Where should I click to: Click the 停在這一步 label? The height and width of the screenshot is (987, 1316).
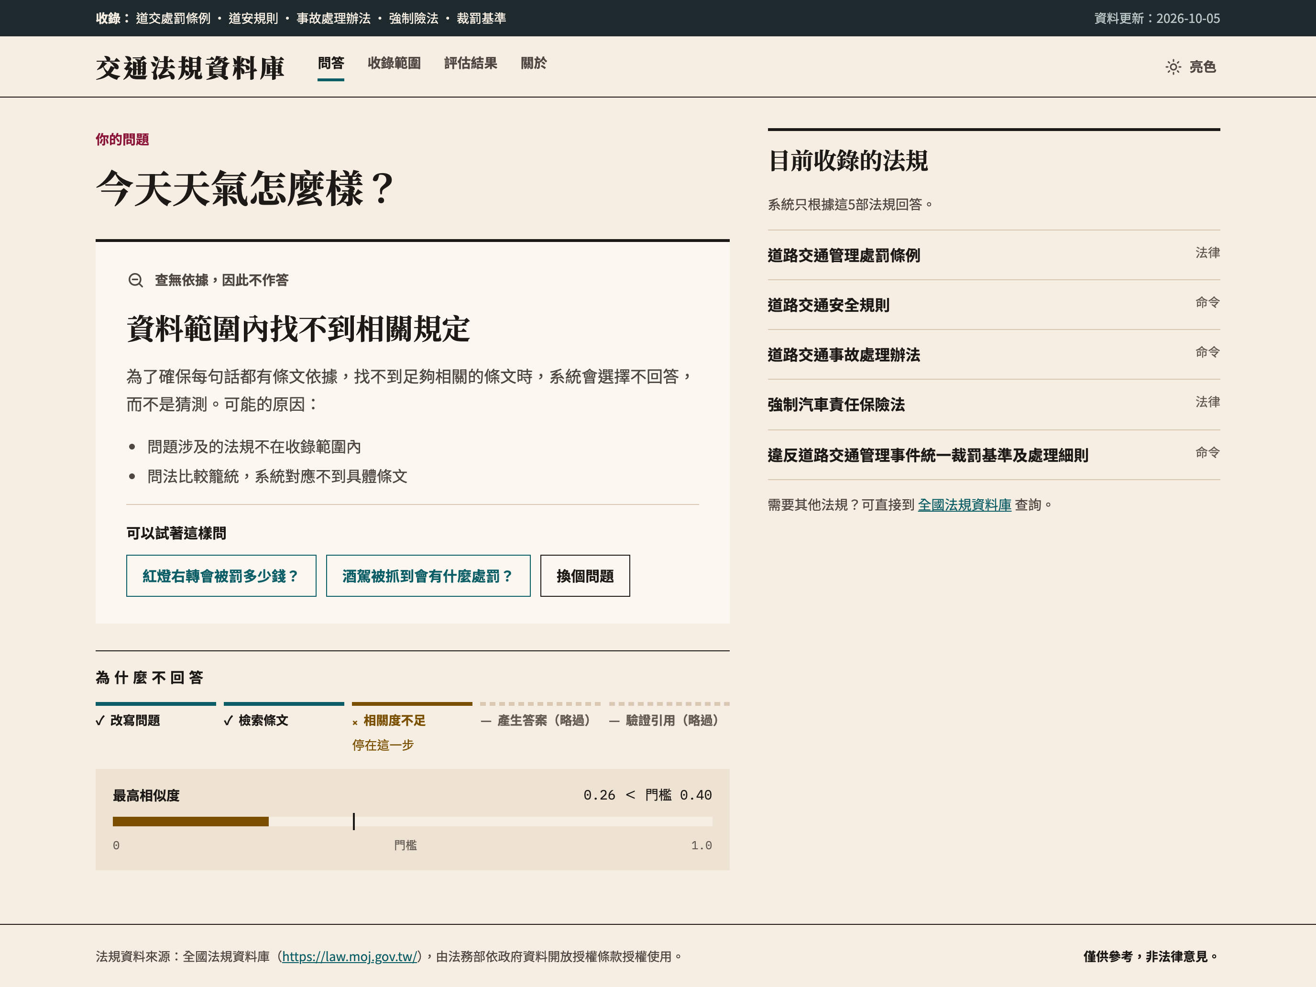tap(383, 745)
